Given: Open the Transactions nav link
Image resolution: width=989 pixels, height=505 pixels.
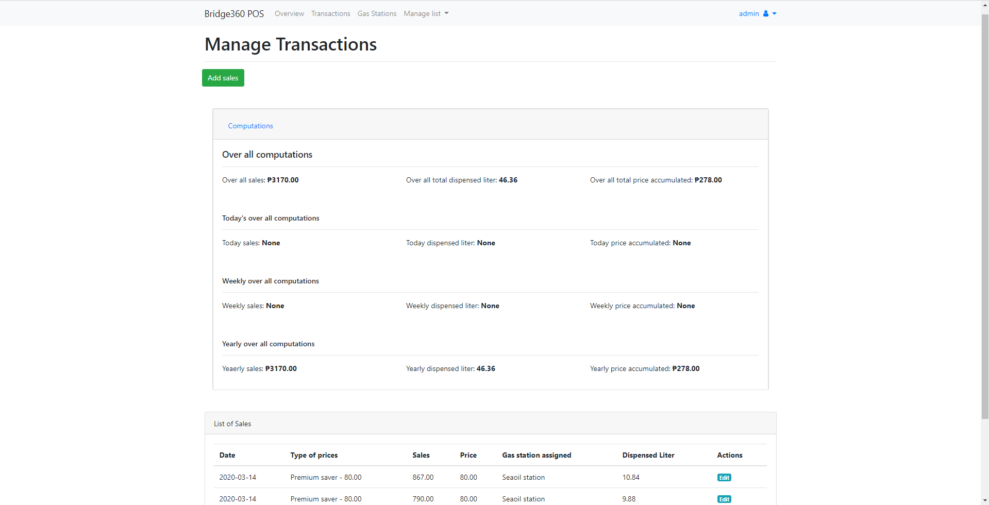Looking at the screenshot, I should click(330, 14).
